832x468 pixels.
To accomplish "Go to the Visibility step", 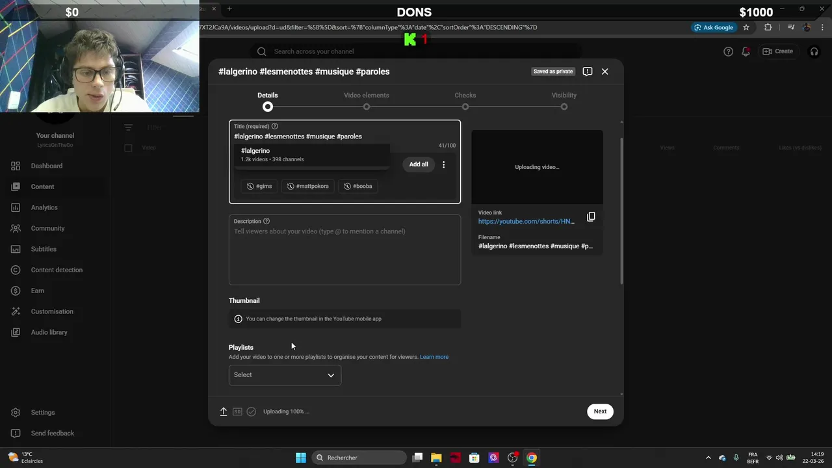I will pyautogui.click(x=564, y=101).
